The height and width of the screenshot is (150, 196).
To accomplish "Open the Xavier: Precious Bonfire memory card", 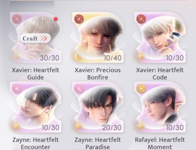I will point(98,37).
